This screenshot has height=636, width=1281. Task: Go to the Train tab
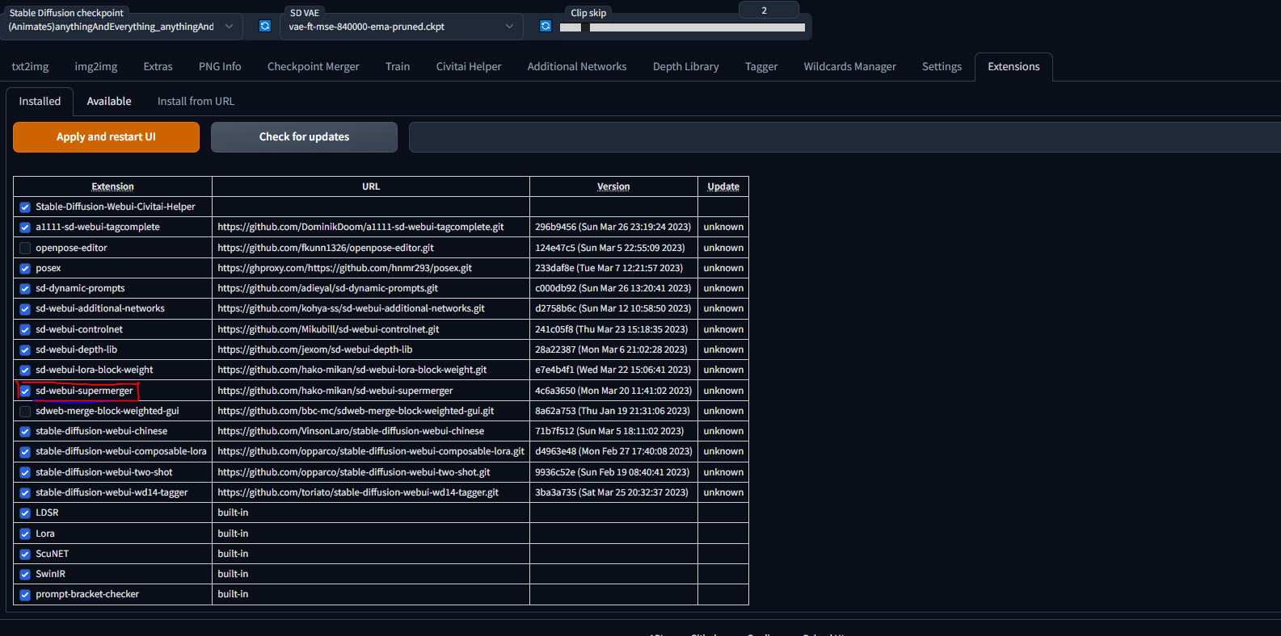(x=398, y=67)
